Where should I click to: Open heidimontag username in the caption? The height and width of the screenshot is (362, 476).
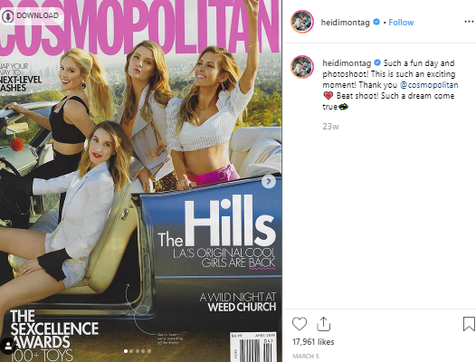(347, 63)
